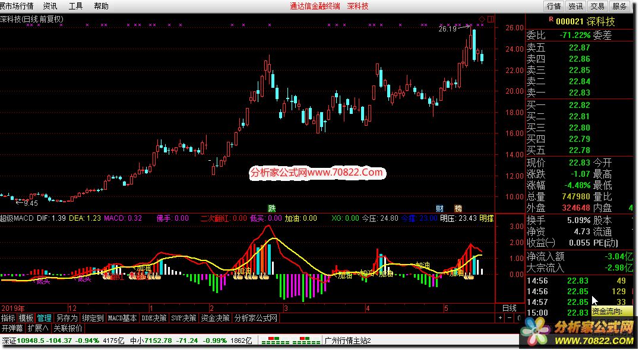The image size is (639, 350).
Task: Click the 委比 value -71.22%
Action: point(575,36)
